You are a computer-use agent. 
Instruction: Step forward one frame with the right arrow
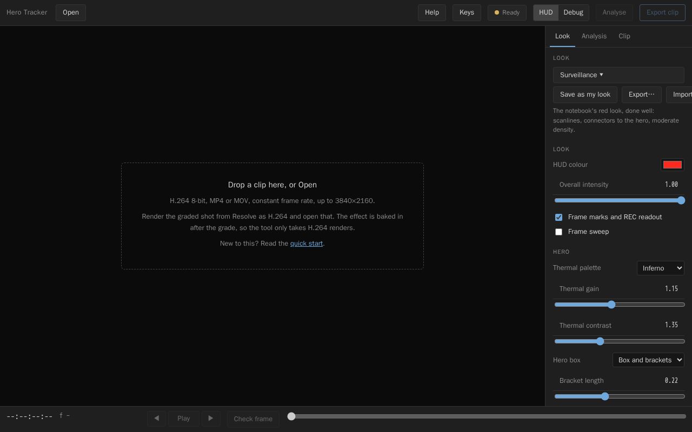coord(211,418)
